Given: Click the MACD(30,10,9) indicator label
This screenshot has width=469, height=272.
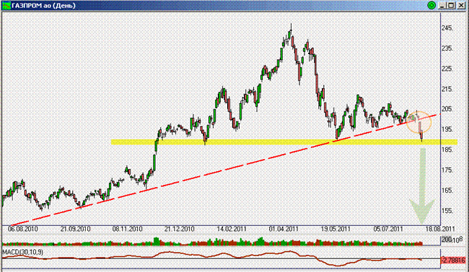Looking at the screenshot, I should tap(23, 253).
